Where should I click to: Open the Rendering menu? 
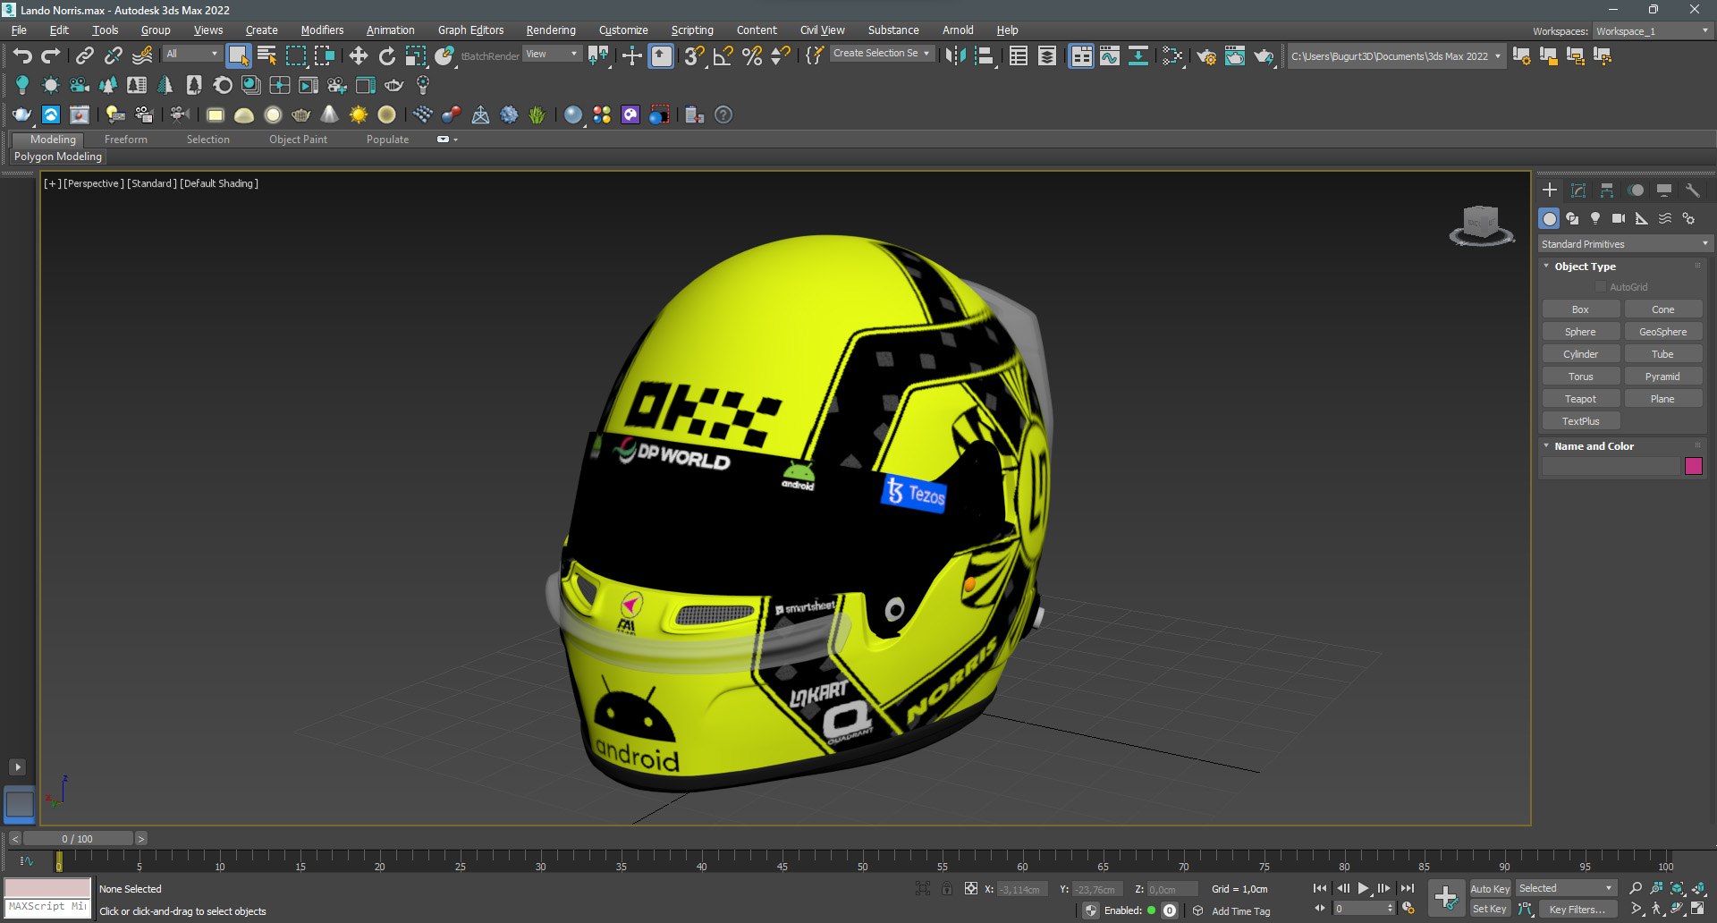(x=551, y=30)
